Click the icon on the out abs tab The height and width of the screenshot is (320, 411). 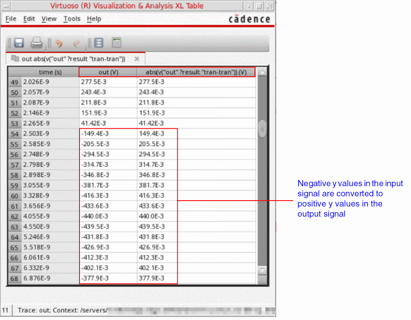[15, 58]
